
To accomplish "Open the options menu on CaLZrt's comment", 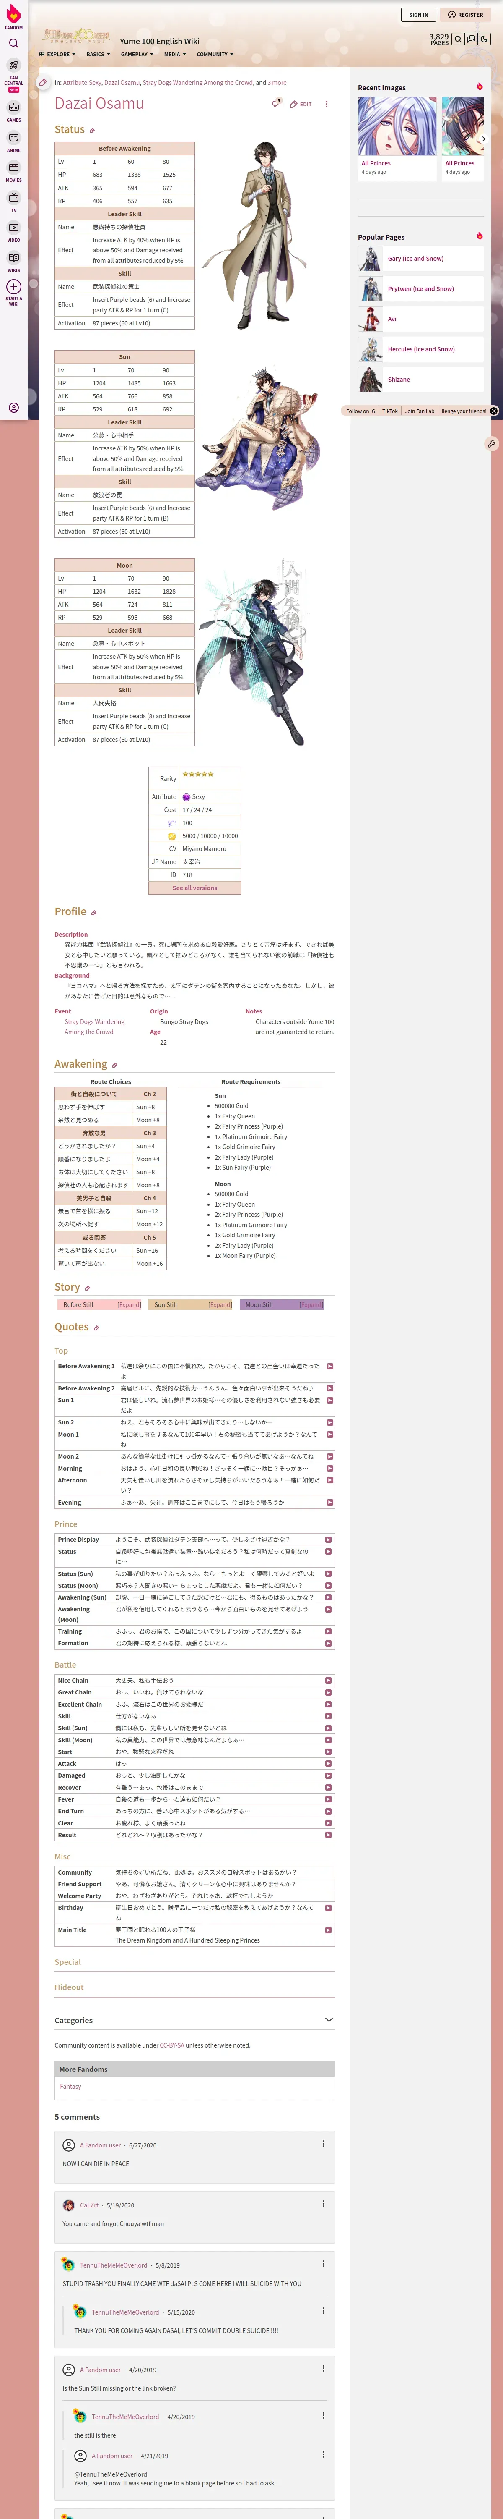I will pyautogui.click(x=323, y=2204).
